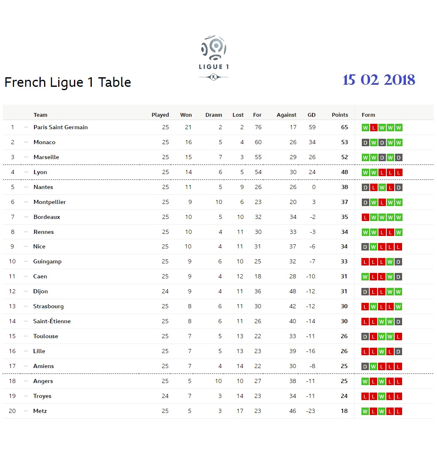Sort the table by Points column header
437x452 pixels.
(x=340, y=115)
